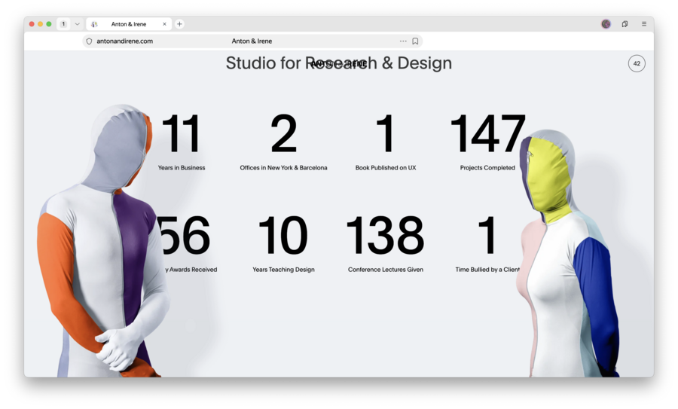Click 'Years Teaching Design' label
Screen dimensions: 678x409
pyautogui.click(x=284, y=270)
